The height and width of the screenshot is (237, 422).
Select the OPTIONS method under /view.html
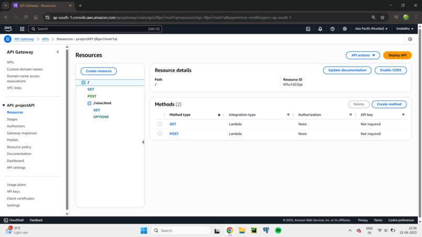pyautogui.click(x=101, y=117)
